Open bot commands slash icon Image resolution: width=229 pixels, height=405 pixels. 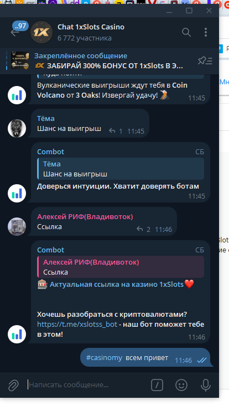point(157,385)
